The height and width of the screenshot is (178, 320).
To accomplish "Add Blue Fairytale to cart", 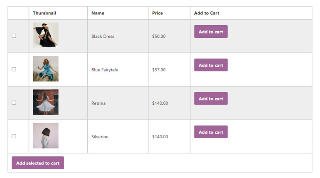I will (x=211, y=65).
